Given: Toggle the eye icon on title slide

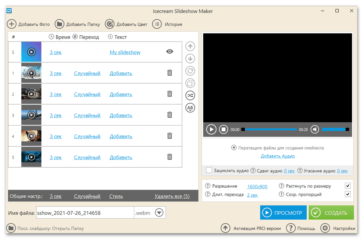Looking at the screenshot, I should click(x=170, y=52).
